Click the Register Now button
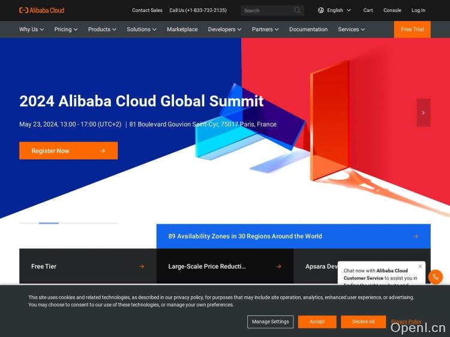450x337 pixels. coord(68,151)
